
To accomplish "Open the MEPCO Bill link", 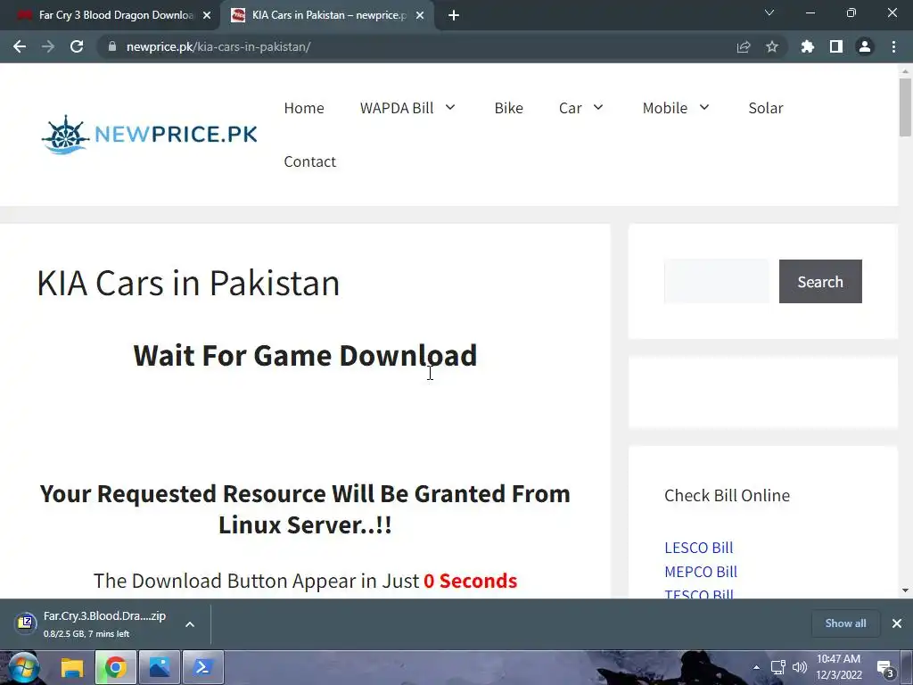I will (x=701, y=572).
